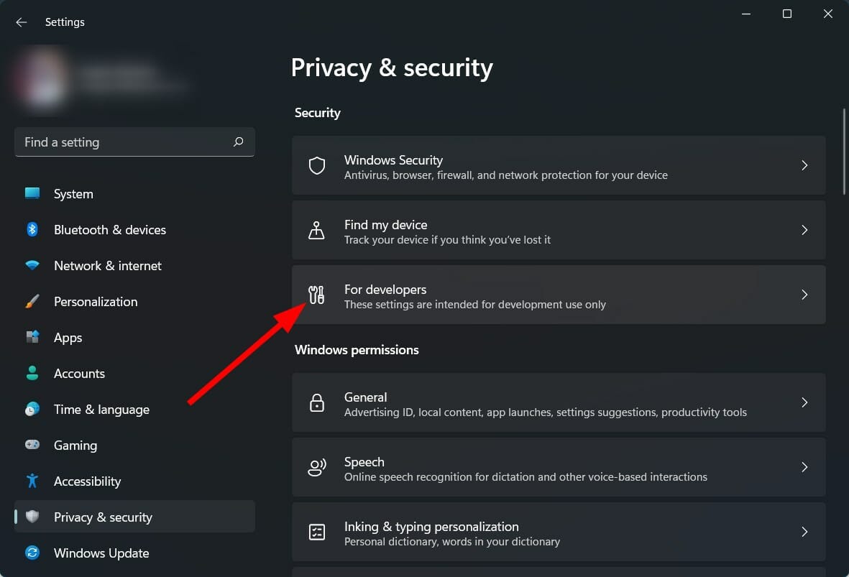Click the General lock icon
849x577 pixels.
pos(317,403)
